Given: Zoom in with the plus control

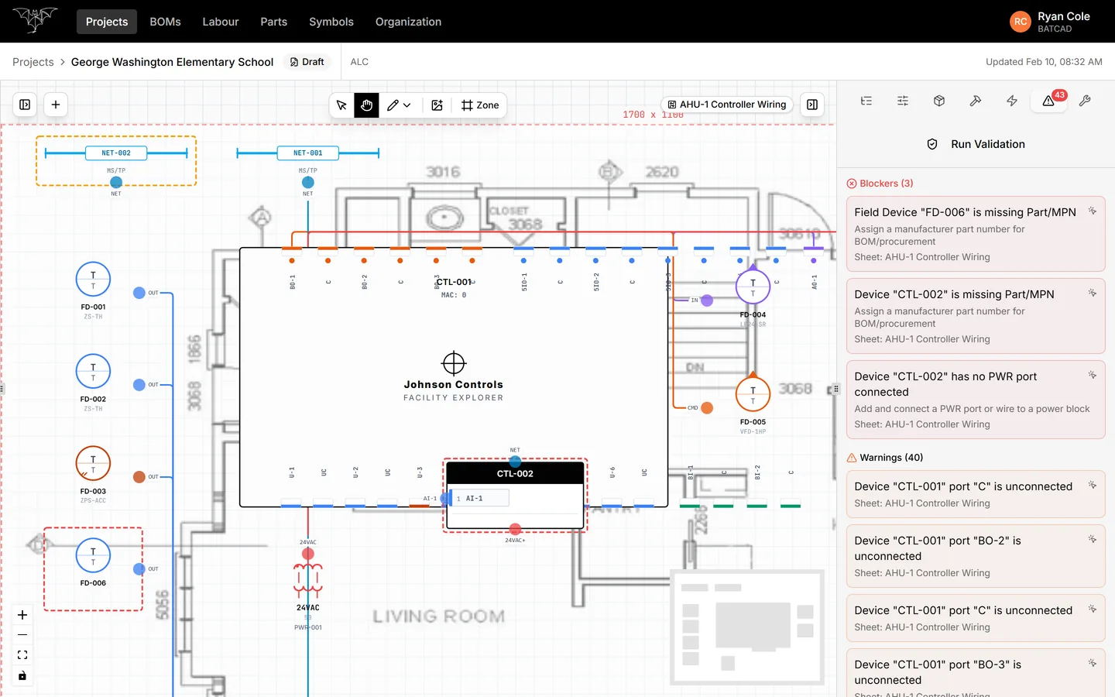Looking at the screenshot, I should click(x=22, y=615).
